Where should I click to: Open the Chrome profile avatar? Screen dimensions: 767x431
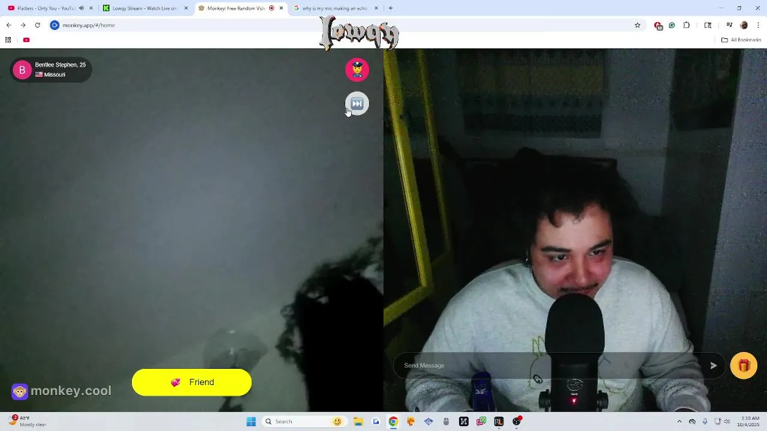tap(744, 25)
